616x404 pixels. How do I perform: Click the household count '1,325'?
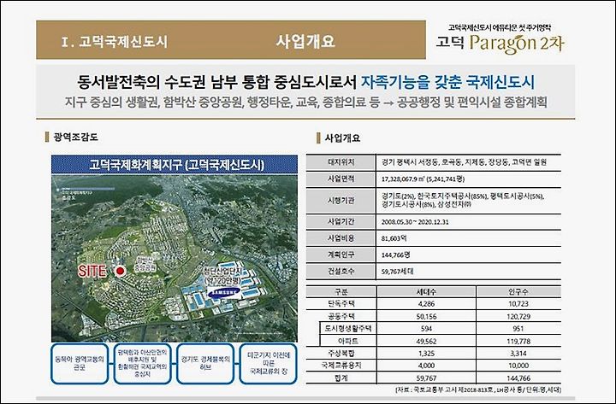tap(426, 354)
